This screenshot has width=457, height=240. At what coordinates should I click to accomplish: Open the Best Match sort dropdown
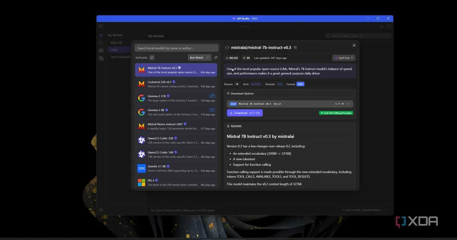click(x=200, y=58)
